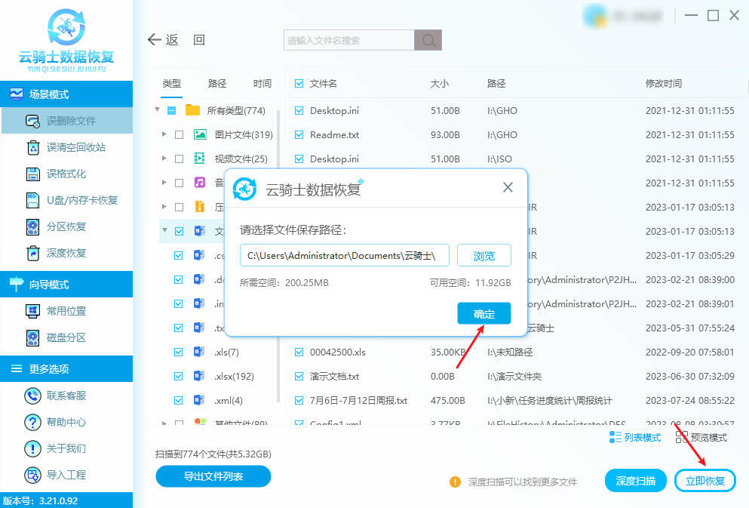Viewport: 749px width, 508px height.
Task: Switch to the 时间 tab
Action: (262, 84)
